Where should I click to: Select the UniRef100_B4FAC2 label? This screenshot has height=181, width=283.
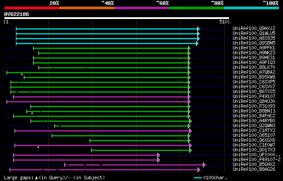tap(254, 116)
